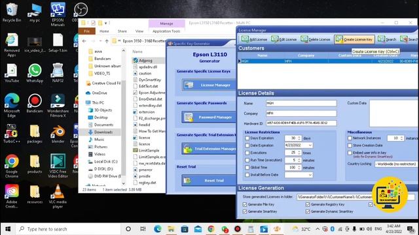This screenshot has height=235, width=419.
Task: Open VLC media player desktop icon
Action: coord(58,196)
